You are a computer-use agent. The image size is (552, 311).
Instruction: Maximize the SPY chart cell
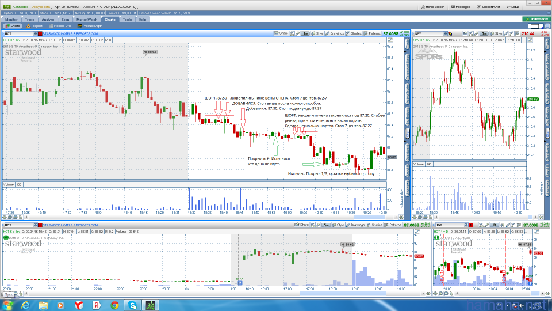tap(530, 40)
